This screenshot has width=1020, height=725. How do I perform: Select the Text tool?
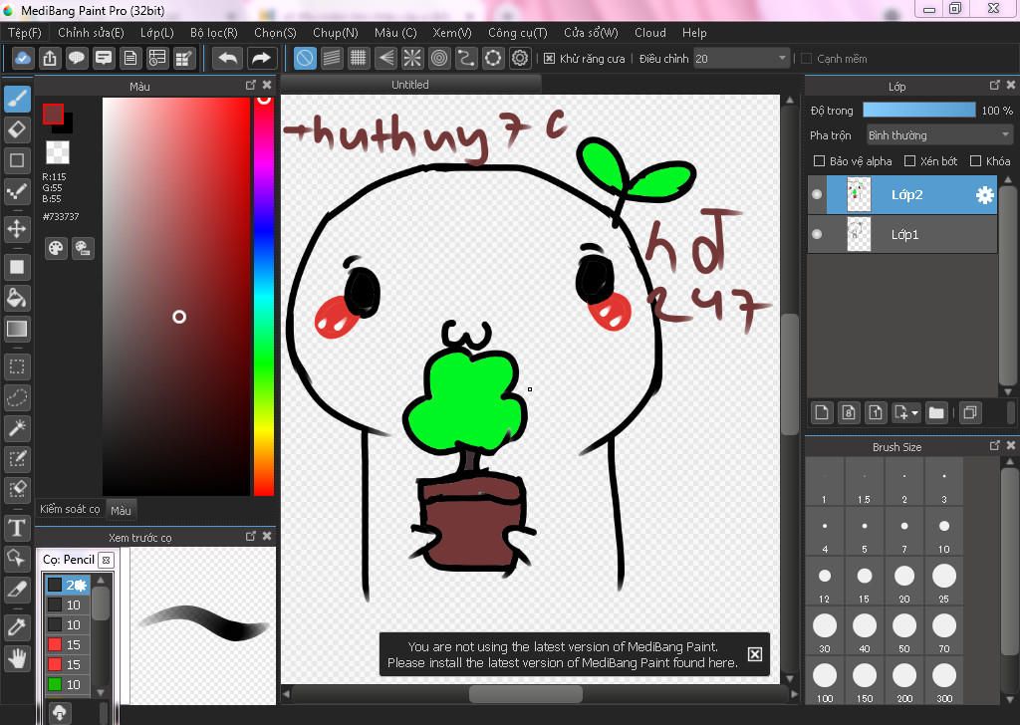pos(17,528)
